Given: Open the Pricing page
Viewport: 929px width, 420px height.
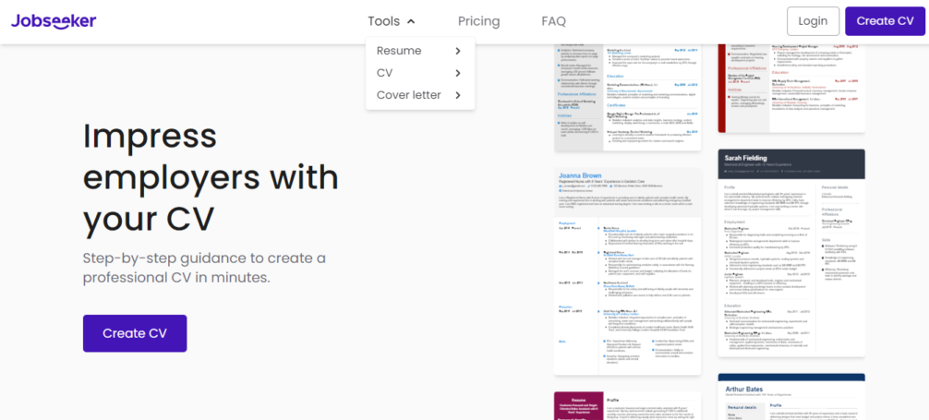Looking at the screenshot, I should click(478, 21).
